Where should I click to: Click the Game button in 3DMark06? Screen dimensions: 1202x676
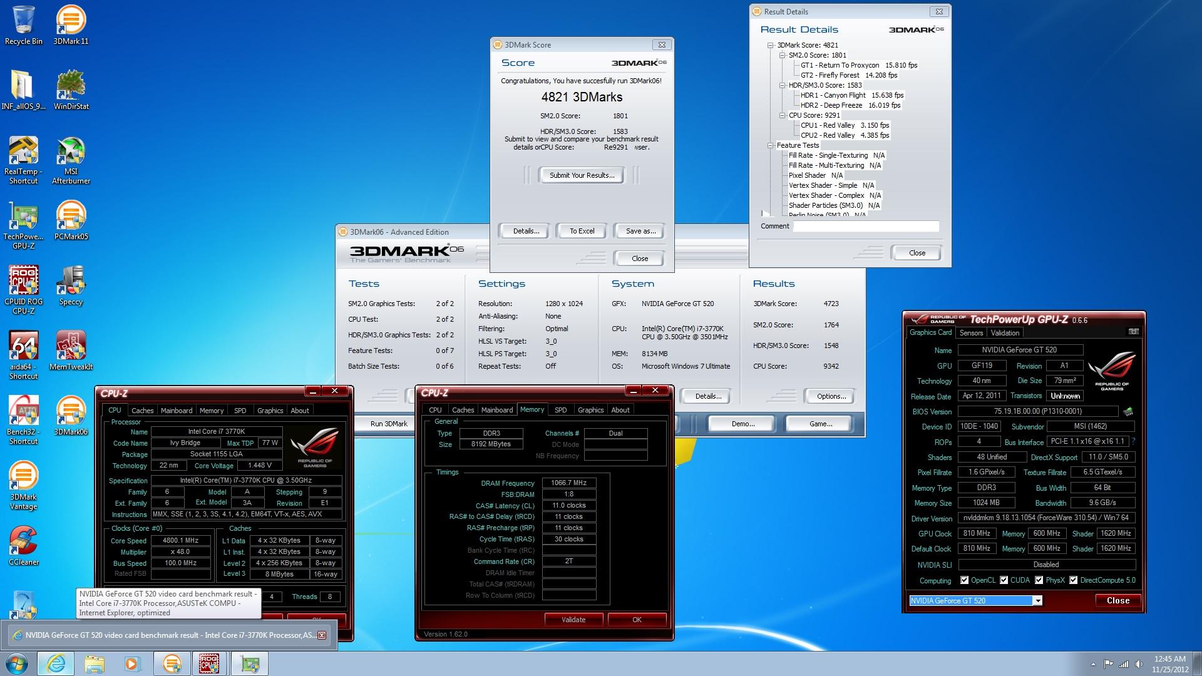[821, 424]
